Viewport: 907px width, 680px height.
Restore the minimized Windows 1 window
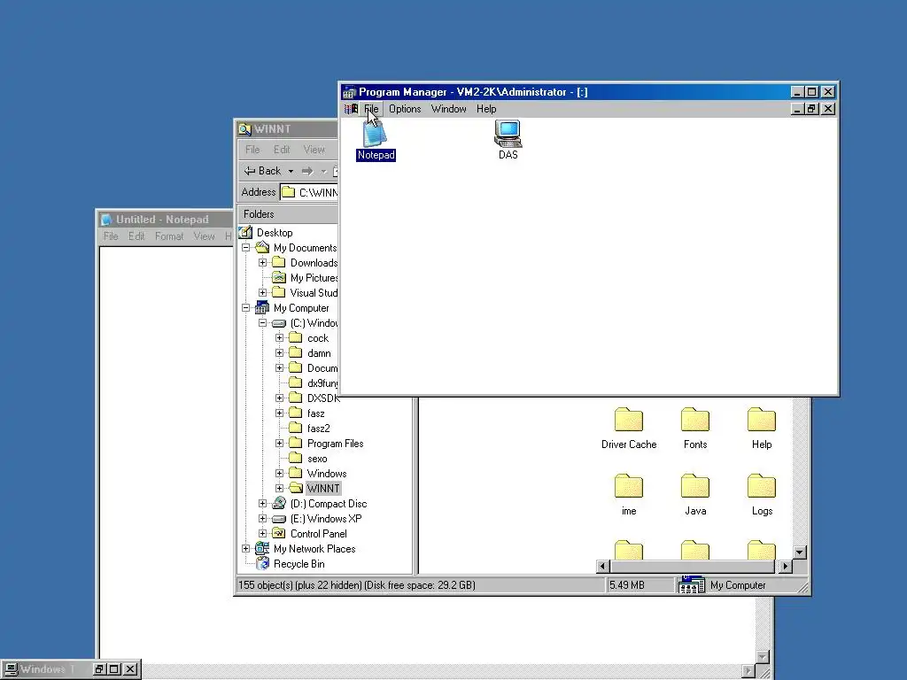tap(99, 669)
